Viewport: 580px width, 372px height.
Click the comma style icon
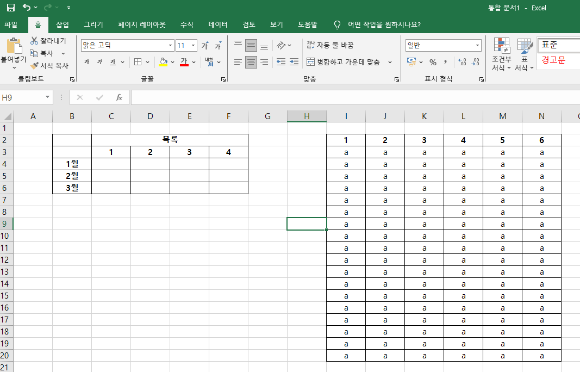[x=446, y=62]
